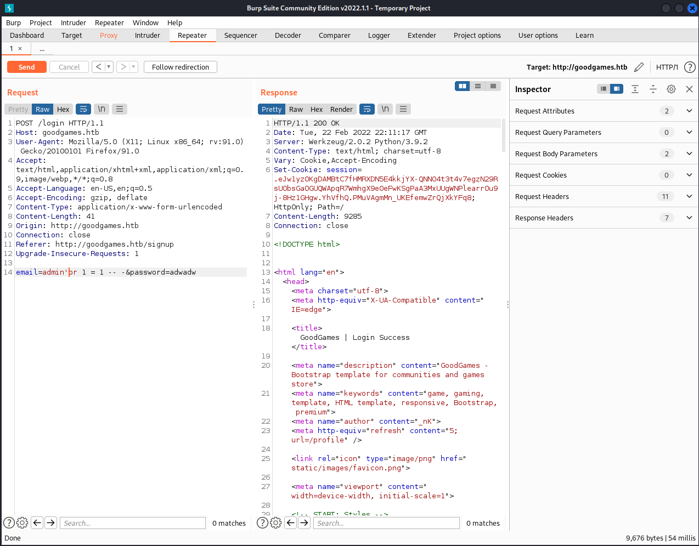Screen dimensions: 699x546
Task: Collapse all Inspector sections icon
Action: pyautogui.click(x=653, y=89)
